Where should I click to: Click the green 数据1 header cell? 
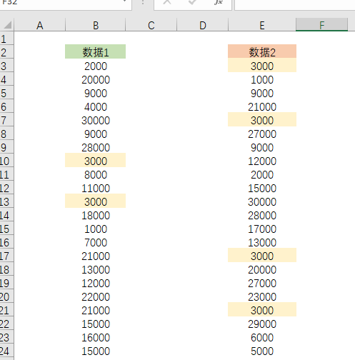click(95, 51)
